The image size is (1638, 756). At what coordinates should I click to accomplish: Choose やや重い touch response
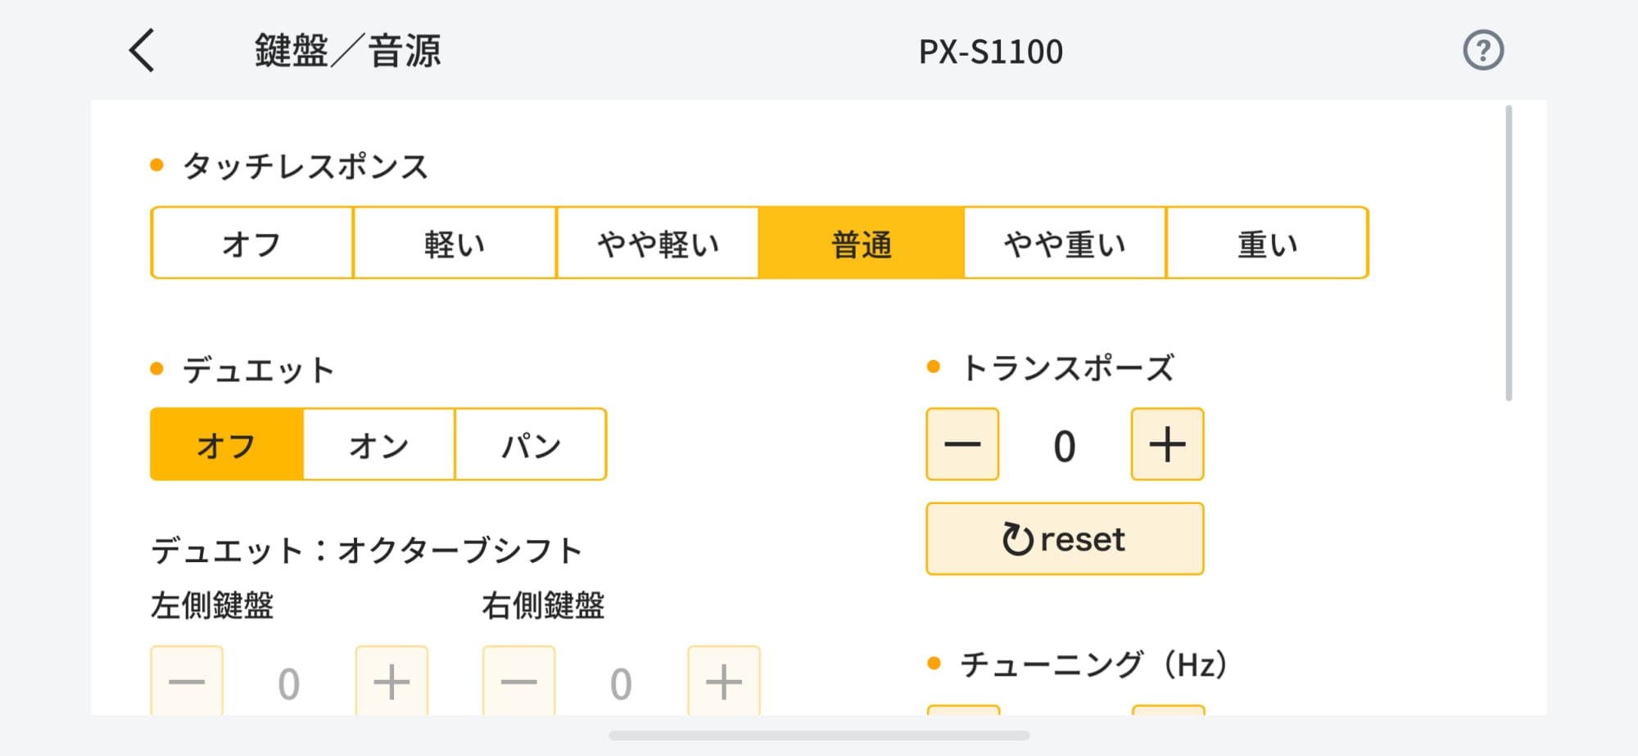(1064, 243)
